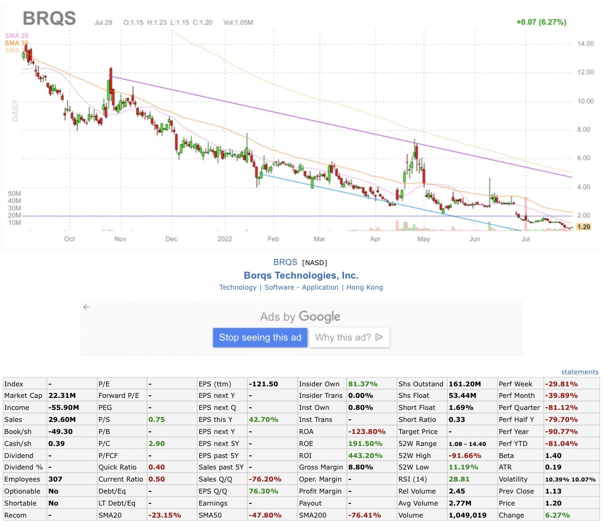Click the SMA 50 legend label

click(16, 43)
